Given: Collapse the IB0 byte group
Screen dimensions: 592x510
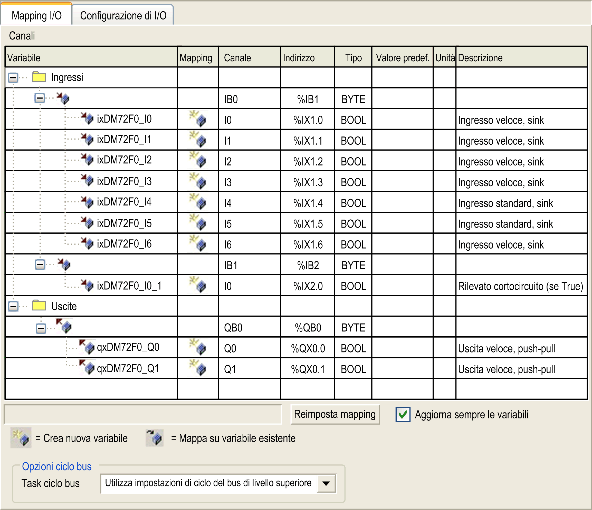Looking at the screenshot, I should pyautogui.click(x=40, y=98).
